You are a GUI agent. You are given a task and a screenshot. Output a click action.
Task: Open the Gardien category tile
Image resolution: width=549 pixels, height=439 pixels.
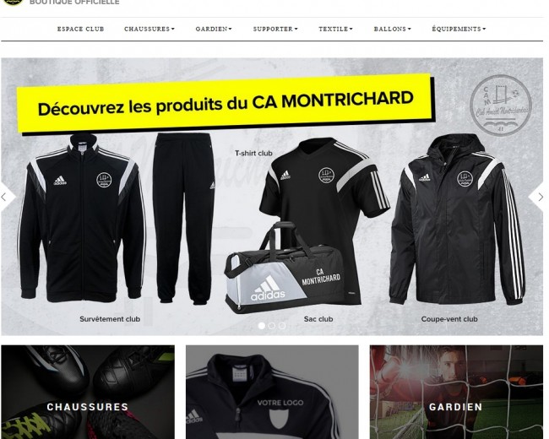point(456,392)
